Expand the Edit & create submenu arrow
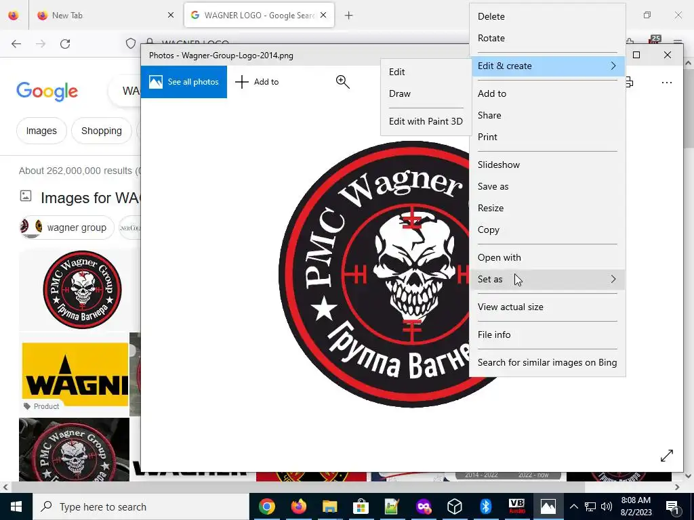Viewport: 694px width, 520px height. [613, 66]
